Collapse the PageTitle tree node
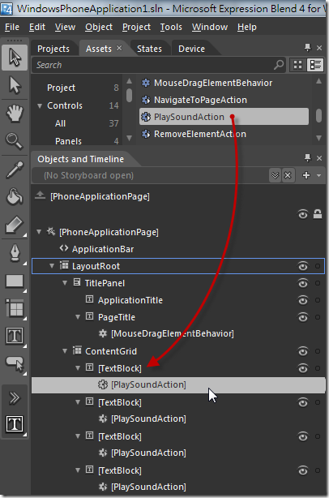The width and height of the screenshot is (329, 498). click(78, 317)
